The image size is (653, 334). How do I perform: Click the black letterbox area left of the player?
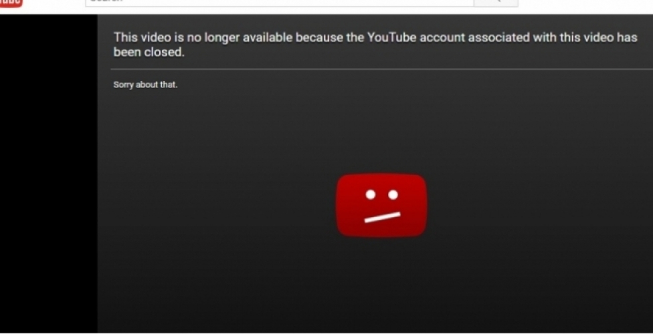49,174
